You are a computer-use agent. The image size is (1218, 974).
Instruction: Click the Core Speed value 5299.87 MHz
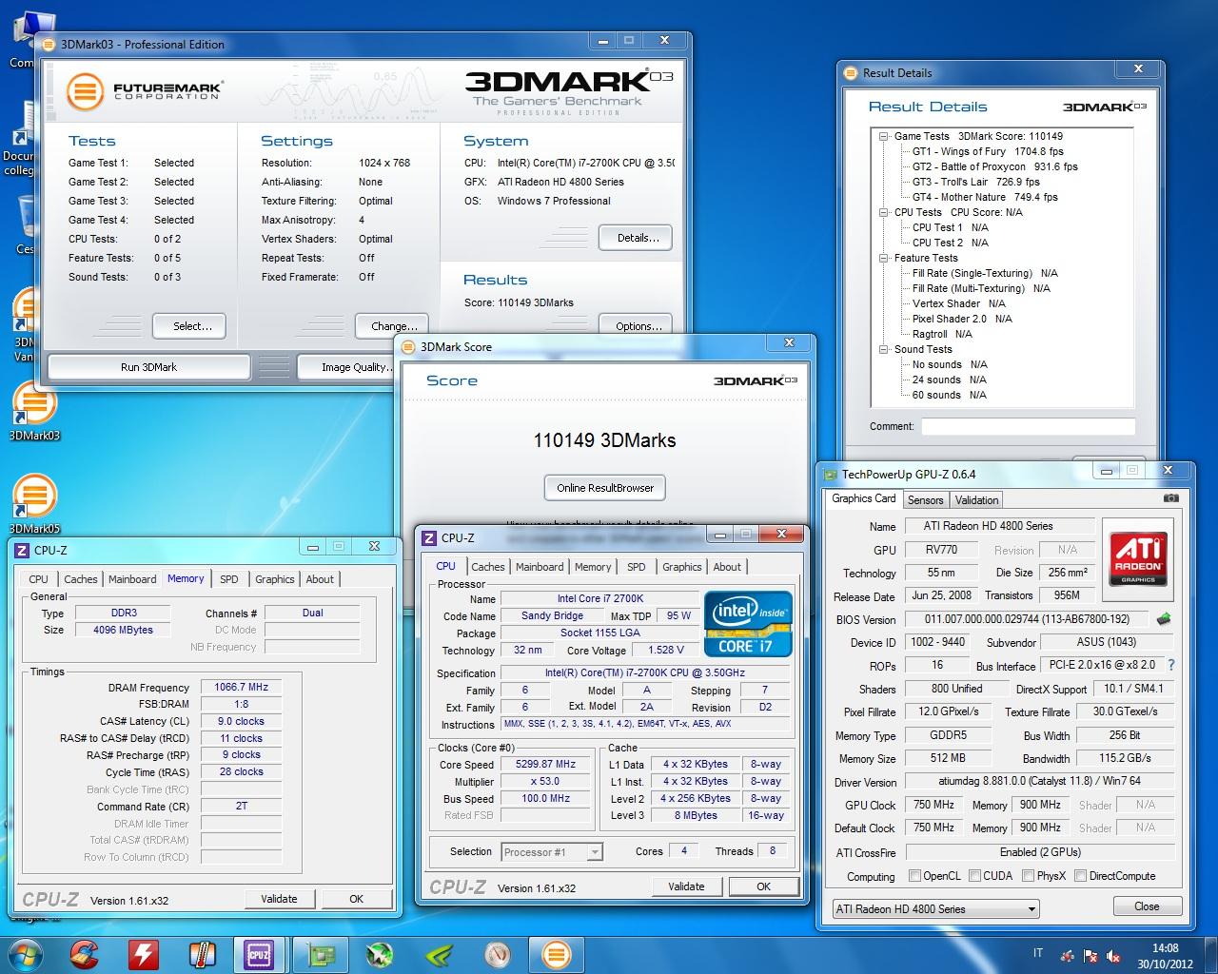[546, 765]
